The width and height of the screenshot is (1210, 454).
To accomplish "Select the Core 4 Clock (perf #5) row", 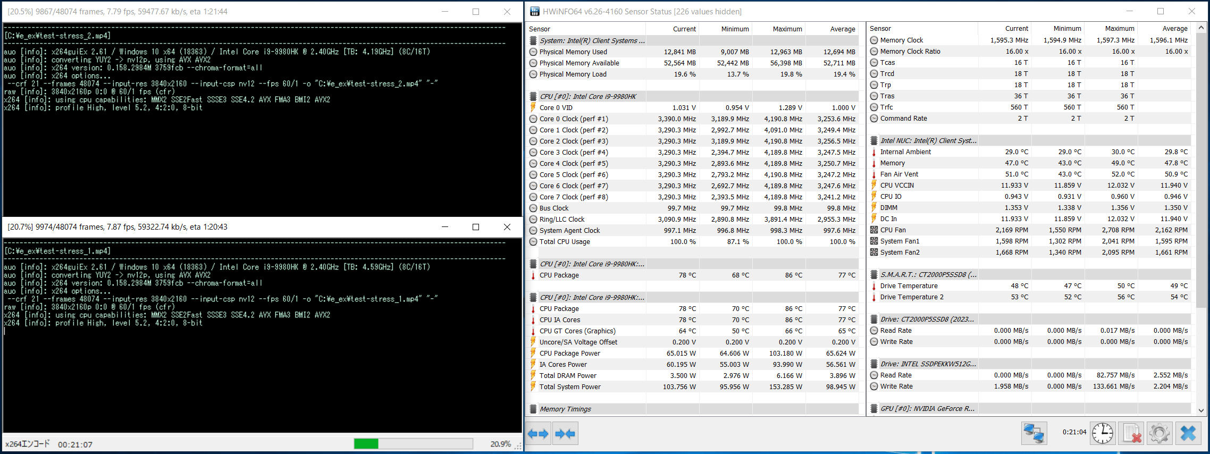I will tap(692, 163).
